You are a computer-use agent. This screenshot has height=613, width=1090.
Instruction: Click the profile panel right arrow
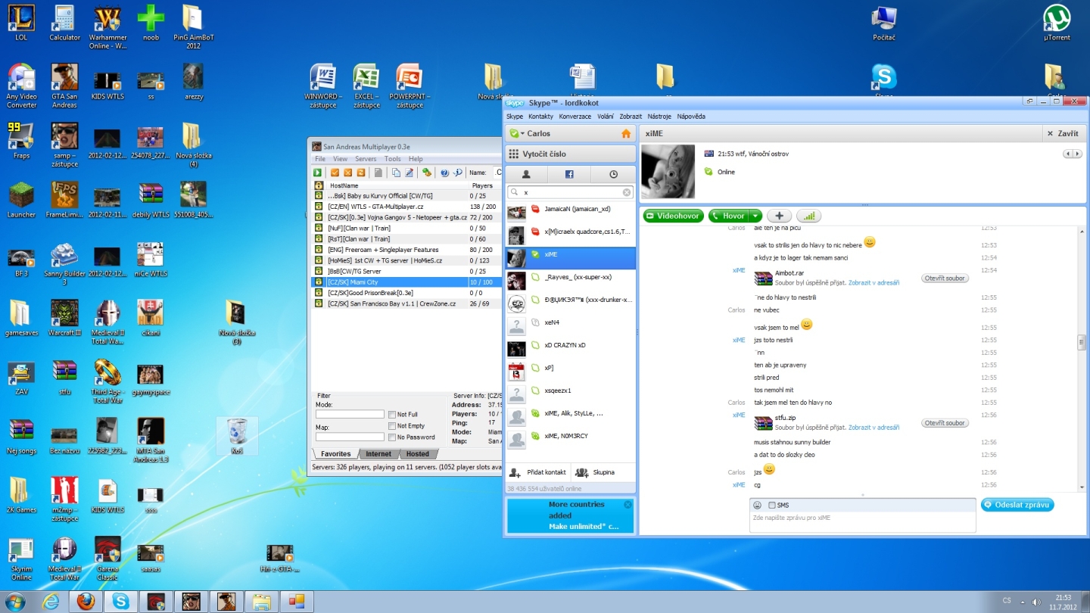pyautogui.click(x=1077, y=154)
